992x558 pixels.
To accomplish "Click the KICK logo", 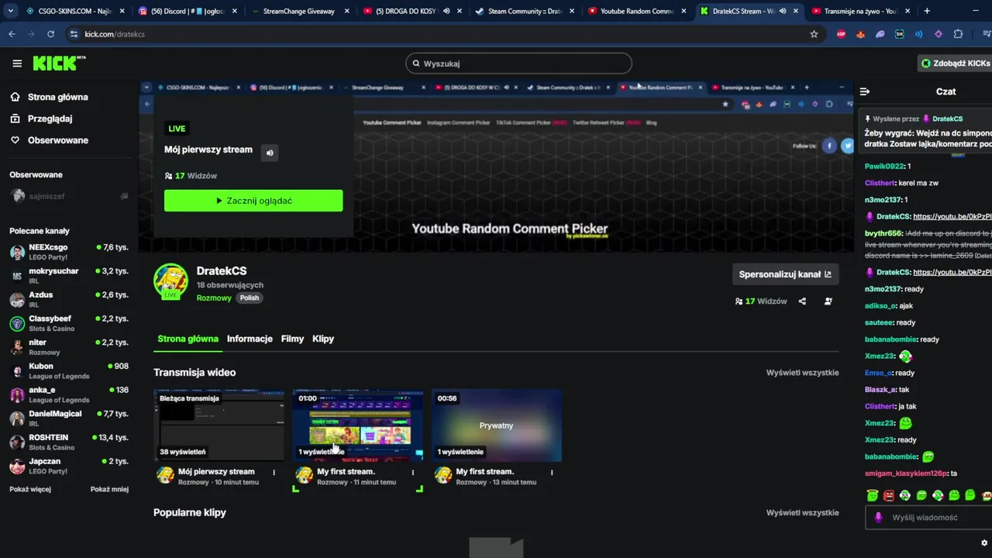I will pyautogui.click(x=59, y=64).
